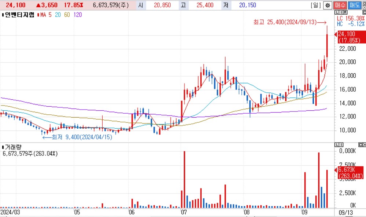The image size is (366, 217).
Task: Open chart settings gear icon
Action: pos(328,5)
